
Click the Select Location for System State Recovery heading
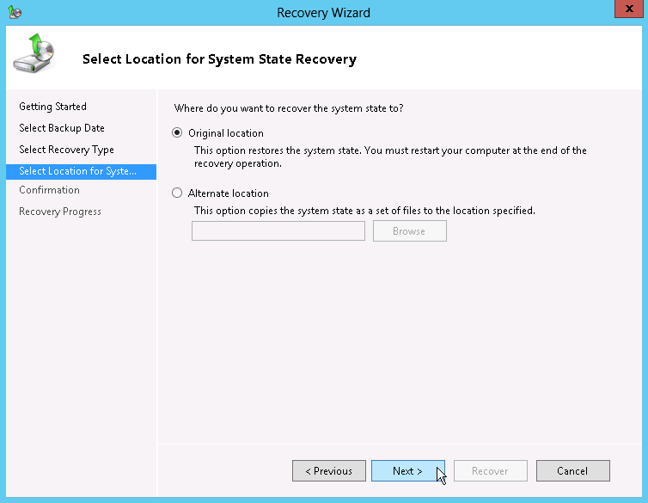(219, 59)
